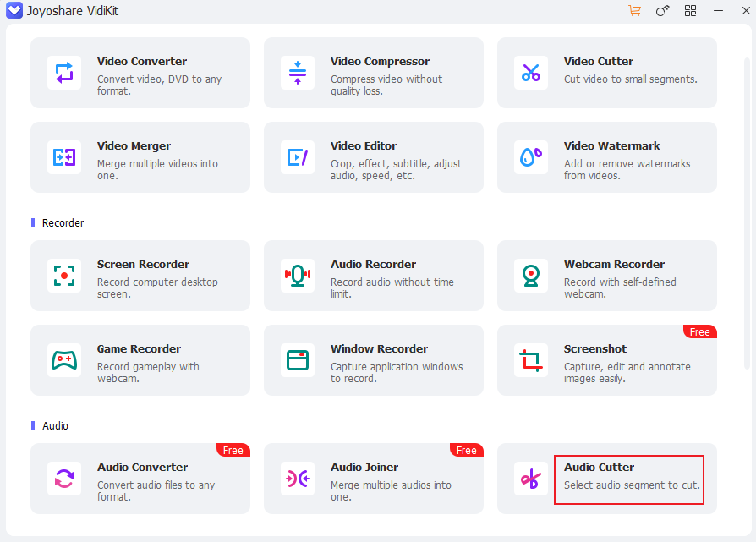Click 'Capture, edit and annotate images easily.' text
This screenshot has width=756, height=542.
(x=627, y=372)
